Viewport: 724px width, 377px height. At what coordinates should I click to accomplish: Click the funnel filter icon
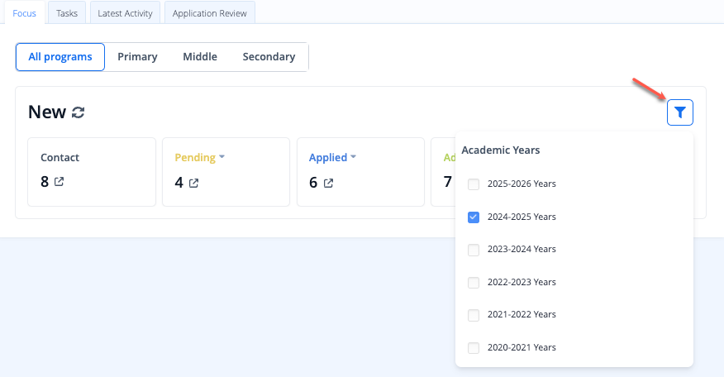coord(679,112)
